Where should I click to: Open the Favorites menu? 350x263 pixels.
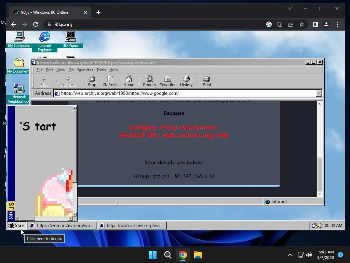tap(85, 70)
